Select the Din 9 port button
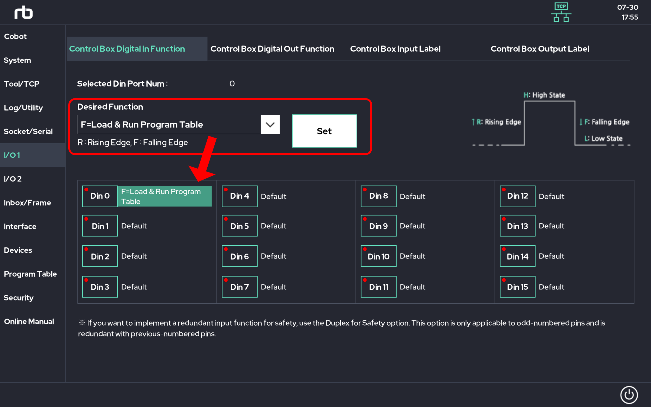 (378, 226)
